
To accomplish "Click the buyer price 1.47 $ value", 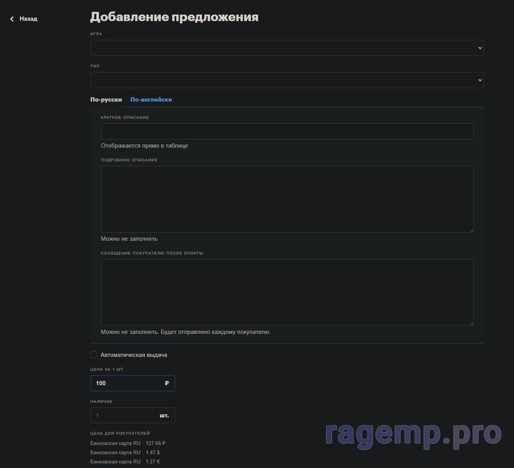I will coord(153,452).
